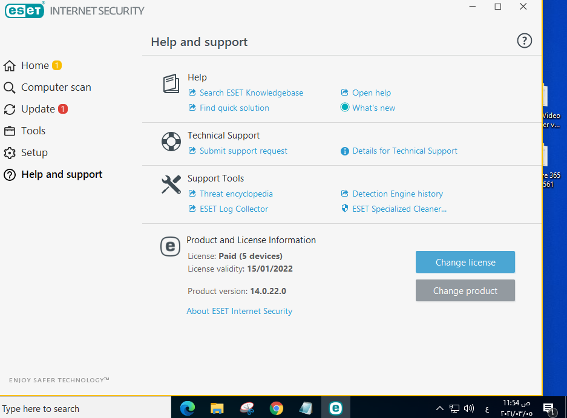
Task: Click external link icon beside Threat encyclopedia
Action: [x=192, y=194]
